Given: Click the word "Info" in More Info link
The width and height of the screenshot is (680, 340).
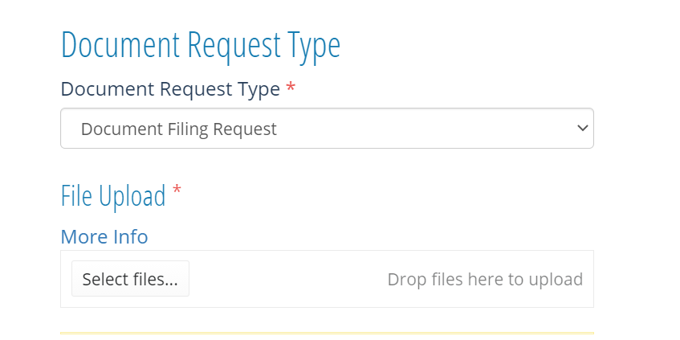Looking at the screenshot, I should pos(131,236).
